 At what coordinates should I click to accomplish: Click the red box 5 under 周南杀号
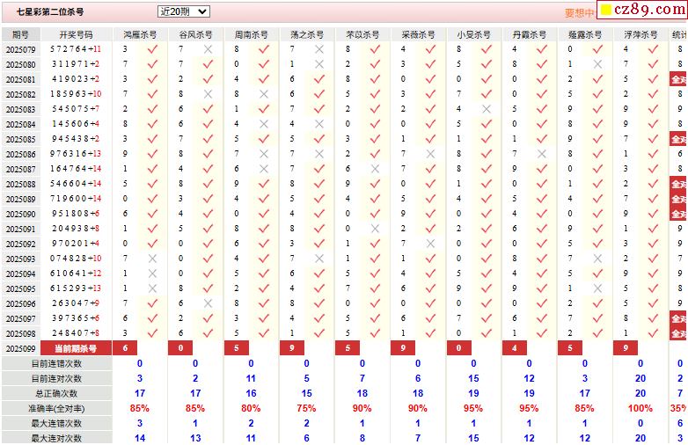coord(237,348)
